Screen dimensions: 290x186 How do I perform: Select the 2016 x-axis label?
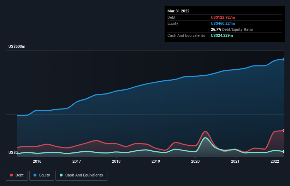37,161
